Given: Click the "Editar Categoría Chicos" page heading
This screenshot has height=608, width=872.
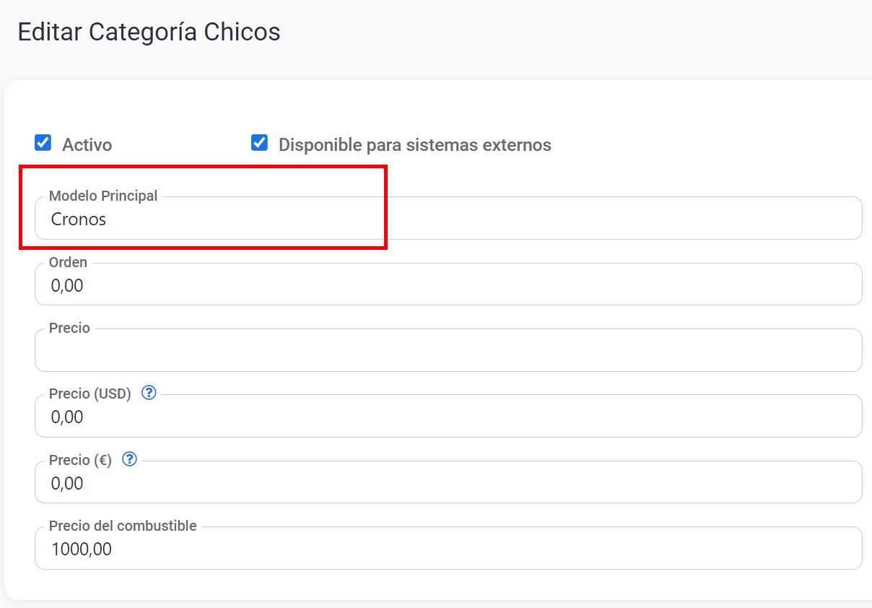Looking at the screenshot, I should 149,32.
